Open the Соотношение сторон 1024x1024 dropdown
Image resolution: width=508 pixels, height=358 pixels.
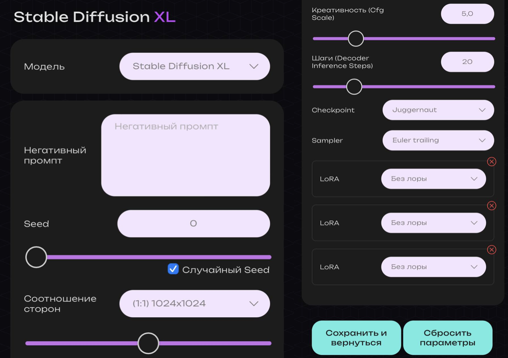coord(194,304)
